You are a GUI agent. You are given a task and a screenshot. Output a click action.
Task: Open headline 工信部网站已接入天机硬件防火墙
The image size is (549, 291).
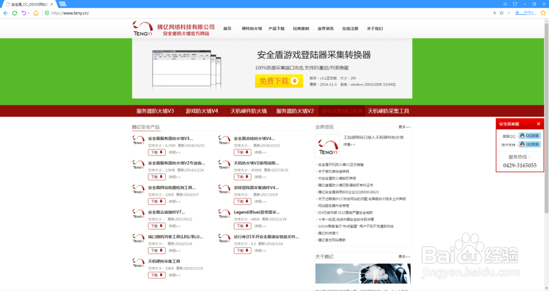pyautogui.click(x=373, y=138)
